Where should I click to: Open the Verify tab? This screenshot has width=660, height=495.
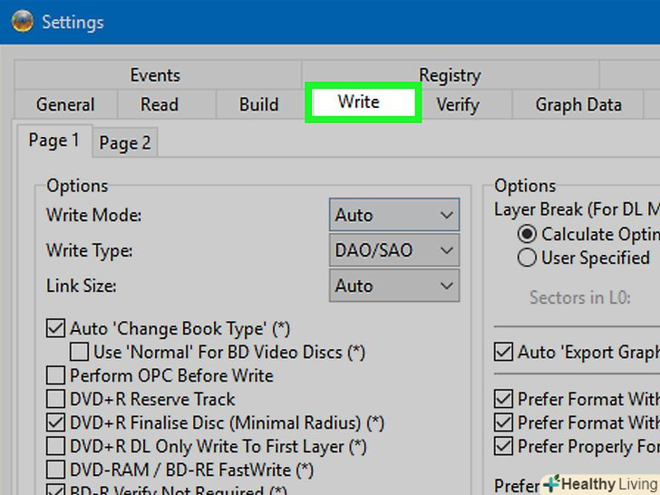[457, 105]
